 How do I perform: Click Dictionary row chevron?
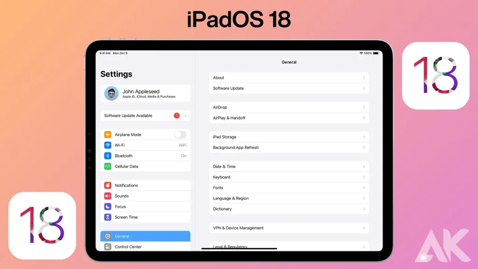pyautogui.click(x=364, y=209)
